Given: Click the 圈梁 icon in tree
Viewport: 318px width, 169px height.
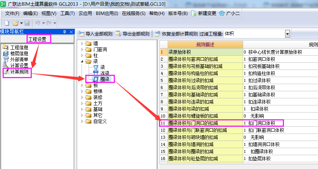Looking at the screenshot, I should click(x=96, y=79).
